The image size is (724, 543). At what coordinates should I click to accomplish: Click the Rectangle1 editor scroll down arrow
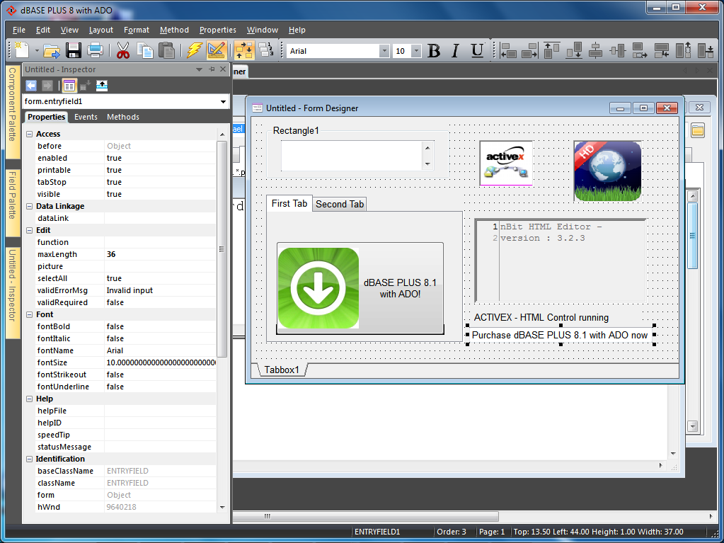pos(427,164)
